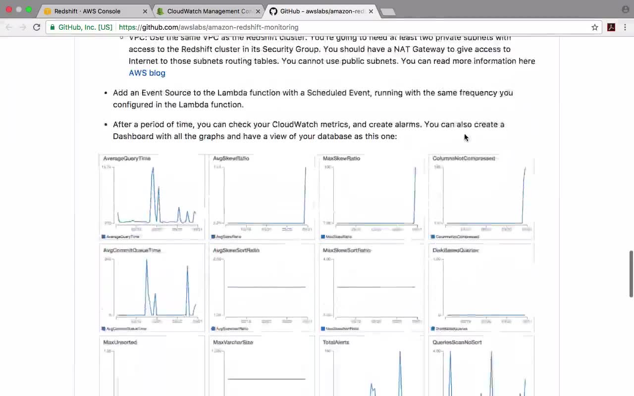Click the green secure lock icon
The height and width of the screenshot is (396, 634).
click(x=53, y=27)
